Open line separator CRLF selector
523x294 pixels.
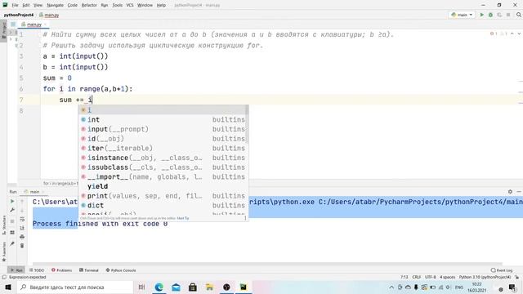(x=417, y=277)
